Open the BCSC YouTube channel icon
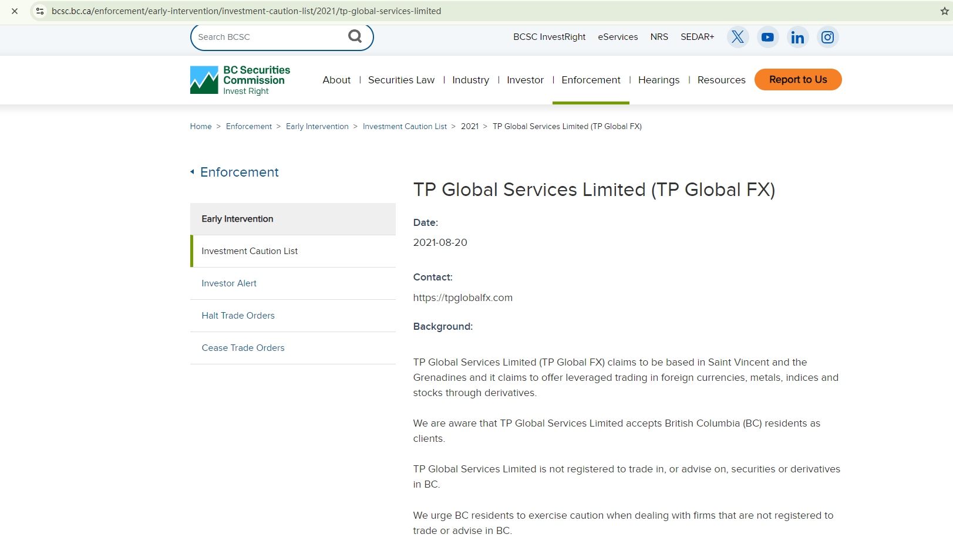Viewport: 953px width, 541px height. 767,37
